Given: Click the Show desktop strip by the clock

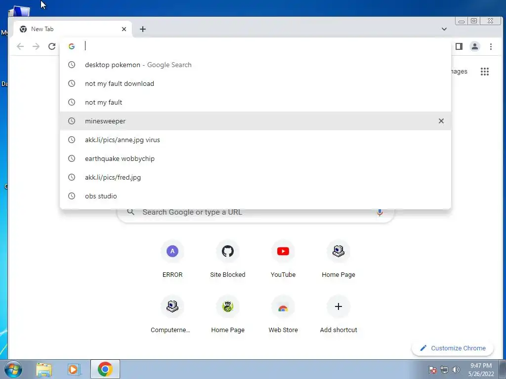Looking at the screenshot, I should [x=503, y=369].
